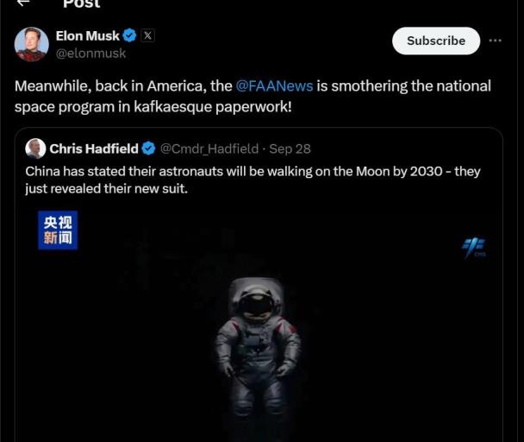The height and width of the screenshot is (442, 524).
Task: Click the Post page heading
Action: coord(81,4)
